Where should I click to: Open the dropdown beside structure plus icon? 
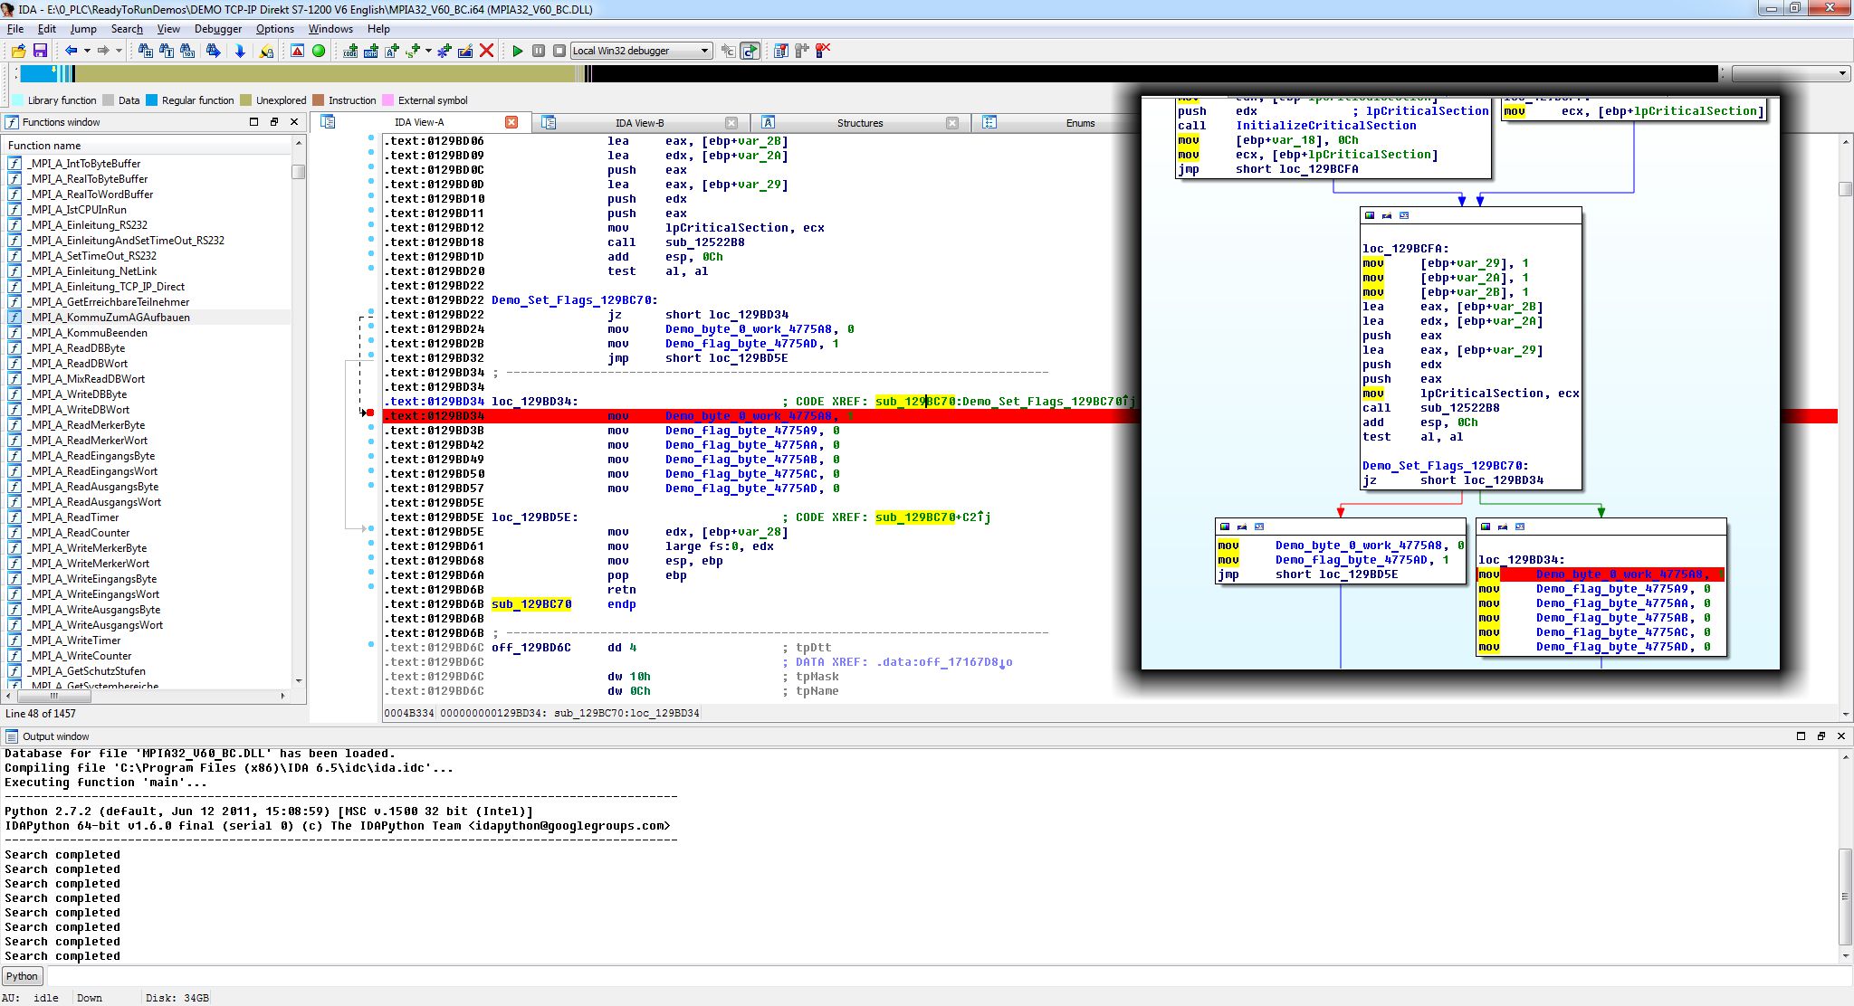(428, 51)
